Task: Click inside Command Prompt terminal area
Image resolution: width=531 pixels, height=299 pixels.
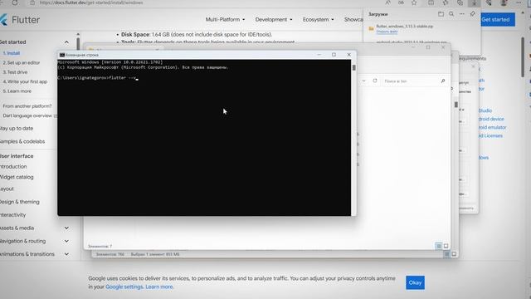Action: coord(204,137)
